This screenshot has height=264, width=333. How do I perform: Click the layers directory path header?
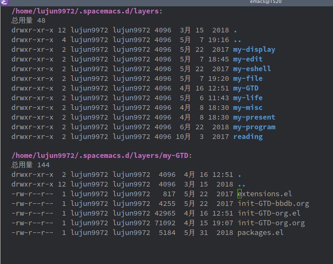point(85,11)
